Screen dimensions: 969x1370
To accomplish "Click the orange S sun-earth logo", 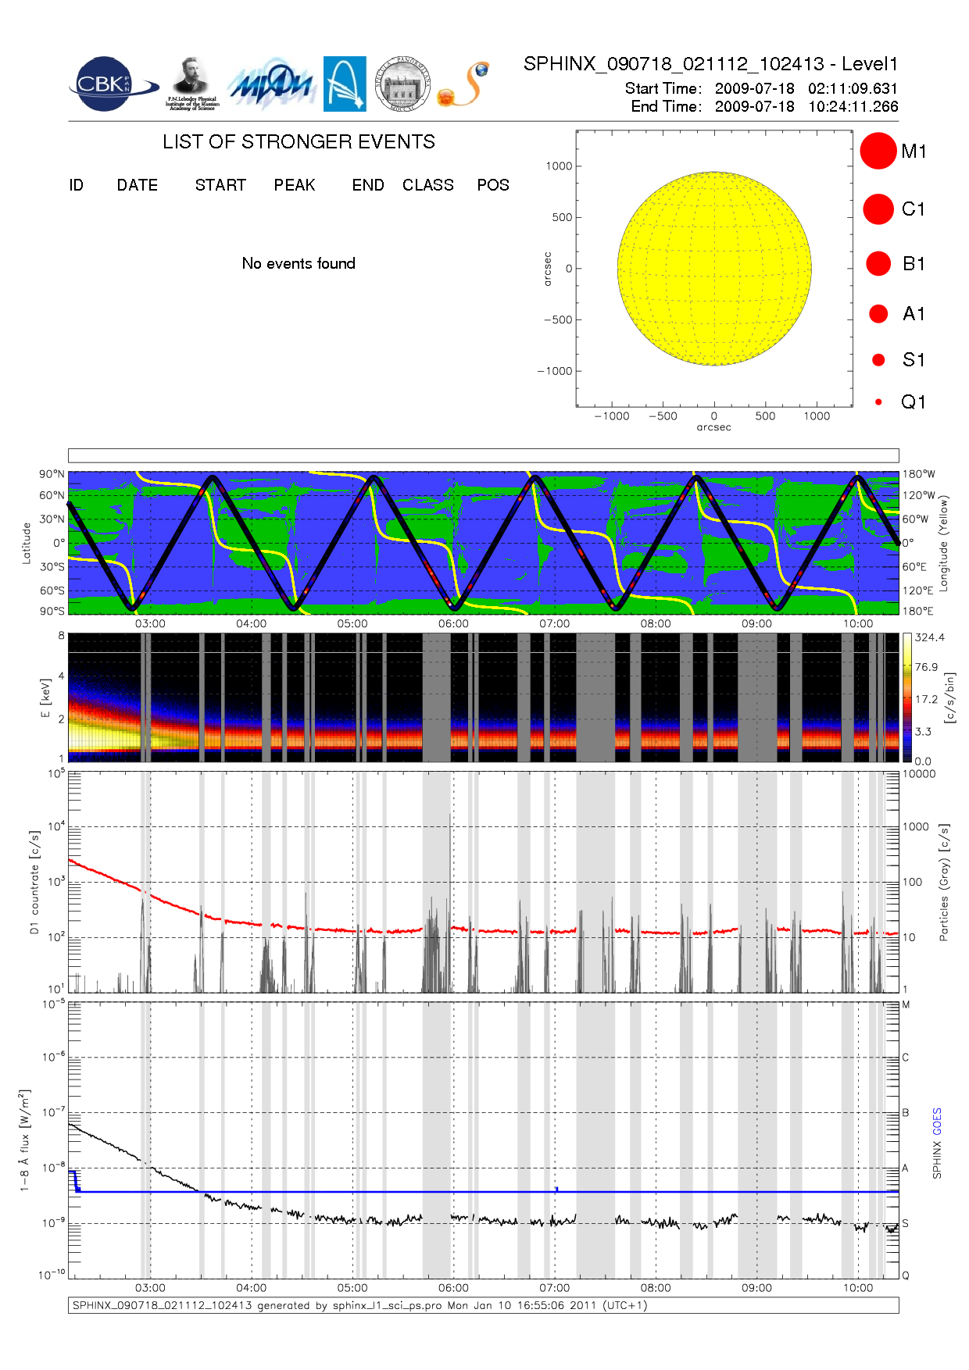I will (464, 84).
